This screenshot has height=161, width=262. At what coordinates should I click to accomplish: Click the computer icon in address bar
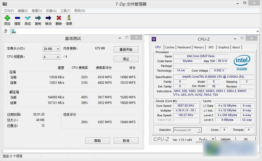coord(14,31)
